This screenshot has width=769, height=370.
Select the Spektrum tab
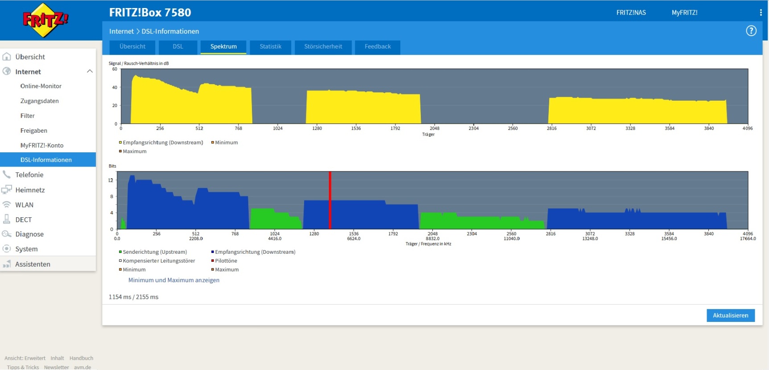tap(223, 47)
